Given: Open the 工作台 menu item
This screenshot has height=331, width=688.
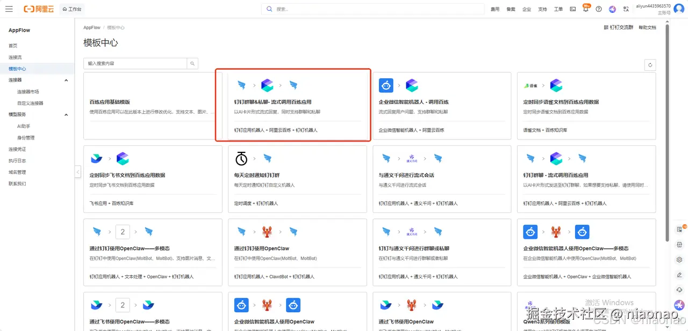Looking at the screenshot, I should click(71, 9).
